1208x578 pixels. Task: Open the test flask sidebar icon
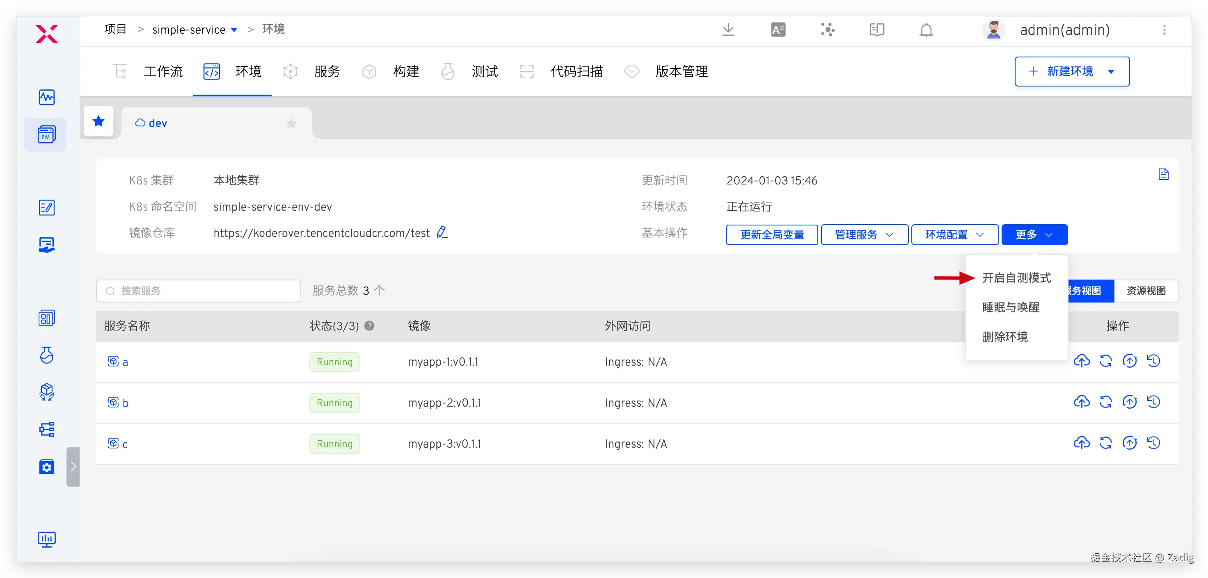(x=46, y=355)
